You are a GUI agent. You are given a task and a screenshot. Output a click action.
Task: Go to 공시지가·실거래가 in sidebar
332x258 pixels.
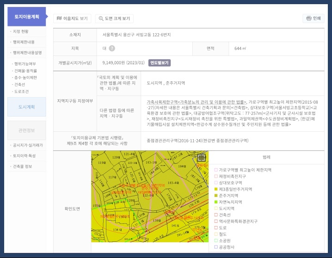[x=28, y=145]
